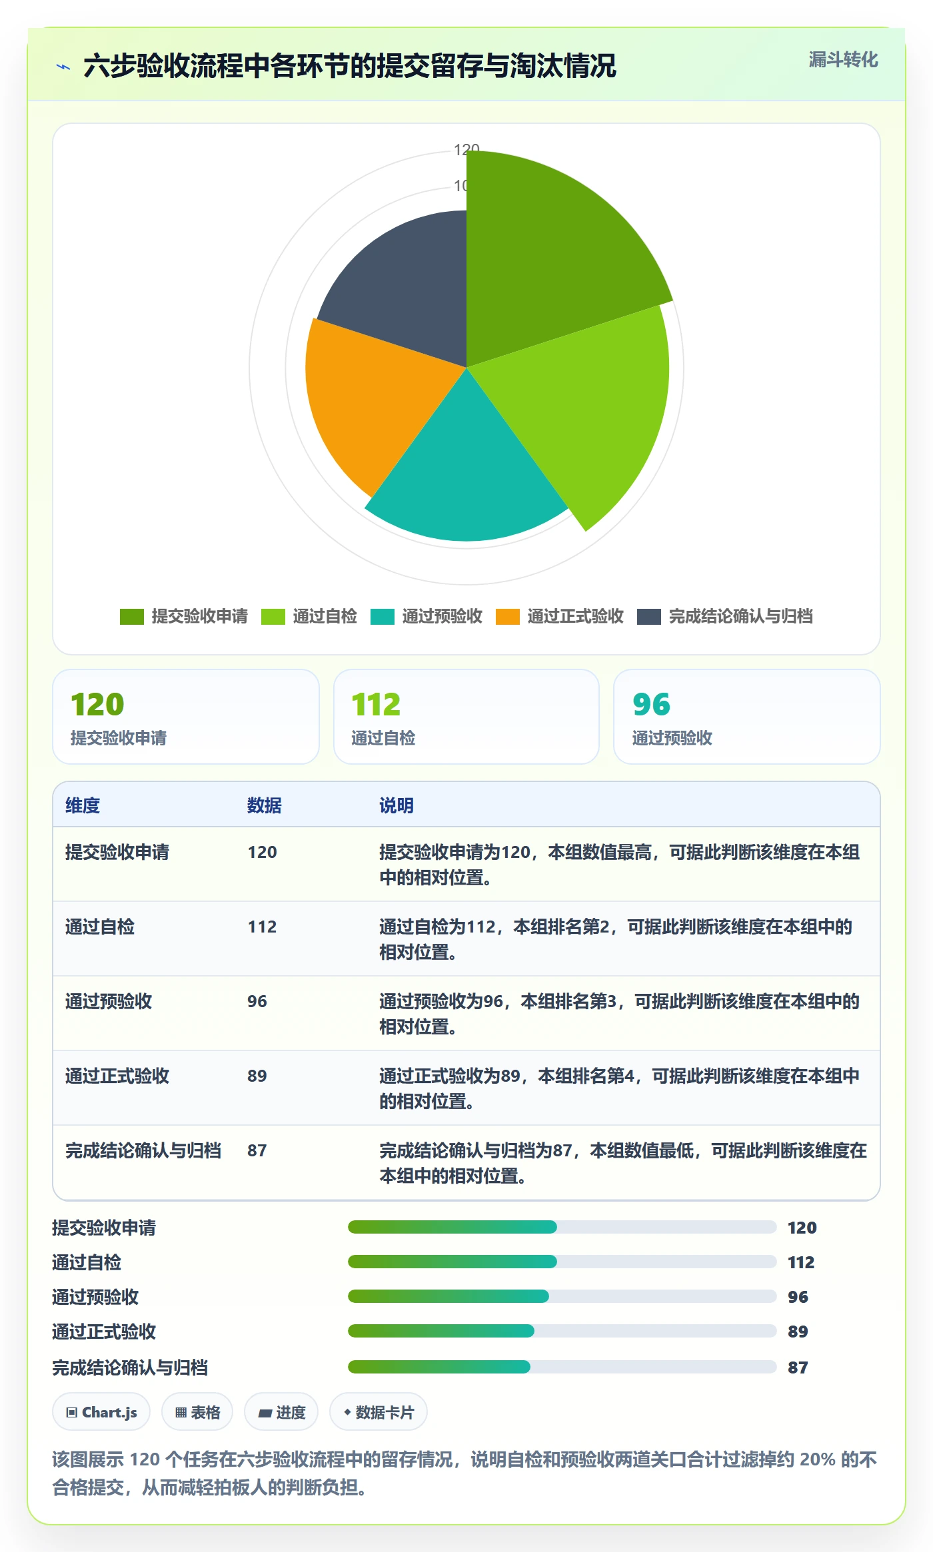Click the 提交验收申请 progress bar

click(562, 1227)
